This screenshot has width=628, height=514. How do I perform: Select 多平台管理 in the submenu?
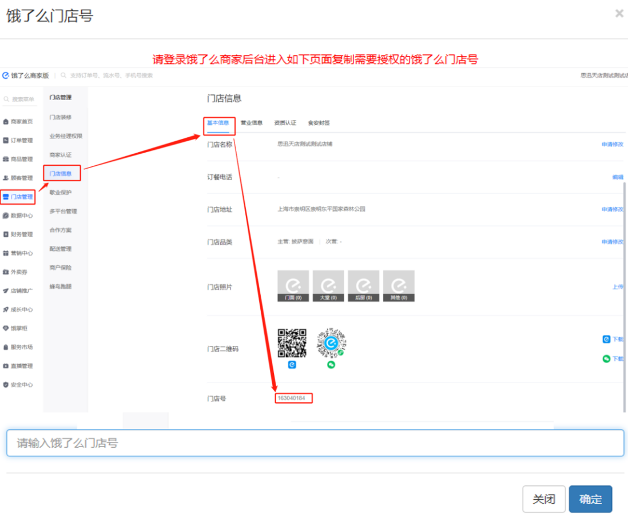click(x=63, y=212)
